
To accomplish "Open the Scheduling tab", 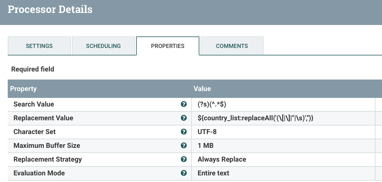I will click(x=103, y=46).
